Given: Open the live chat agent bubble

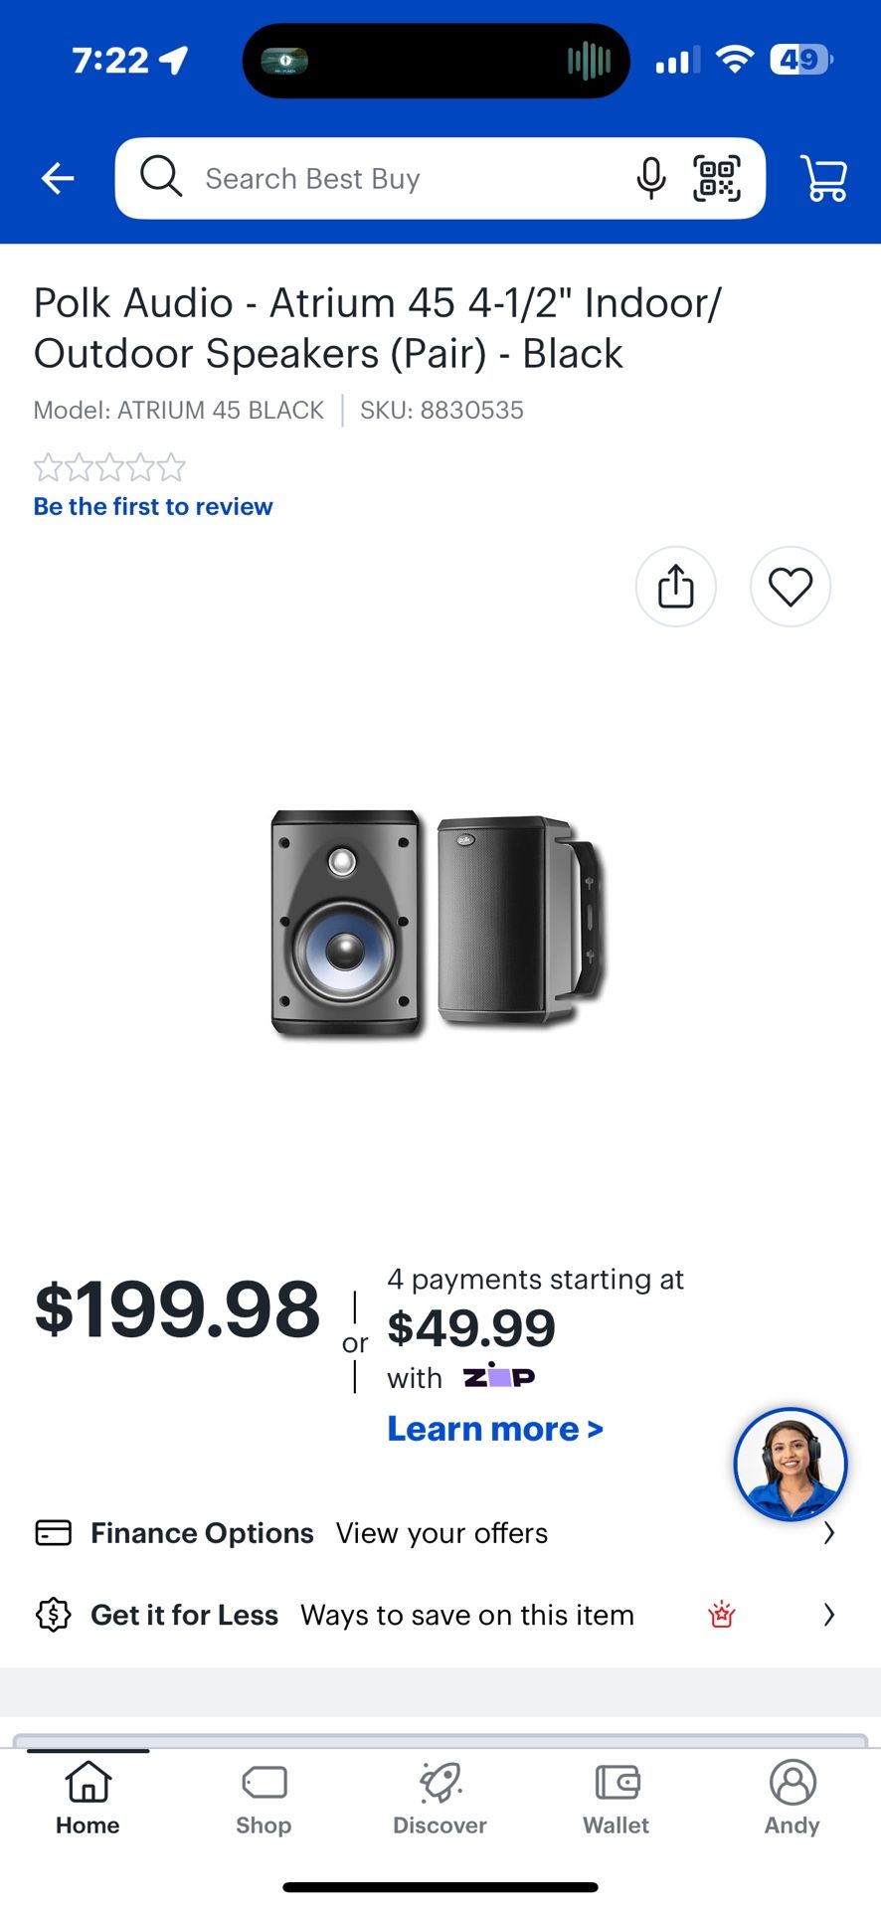Looking at the screenshot, I should click(x=791, y=1464).
